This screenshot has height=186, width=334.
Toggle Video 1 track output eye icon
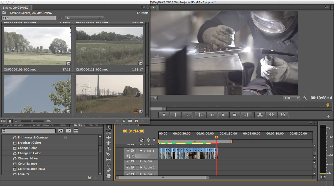pos(128,151)
